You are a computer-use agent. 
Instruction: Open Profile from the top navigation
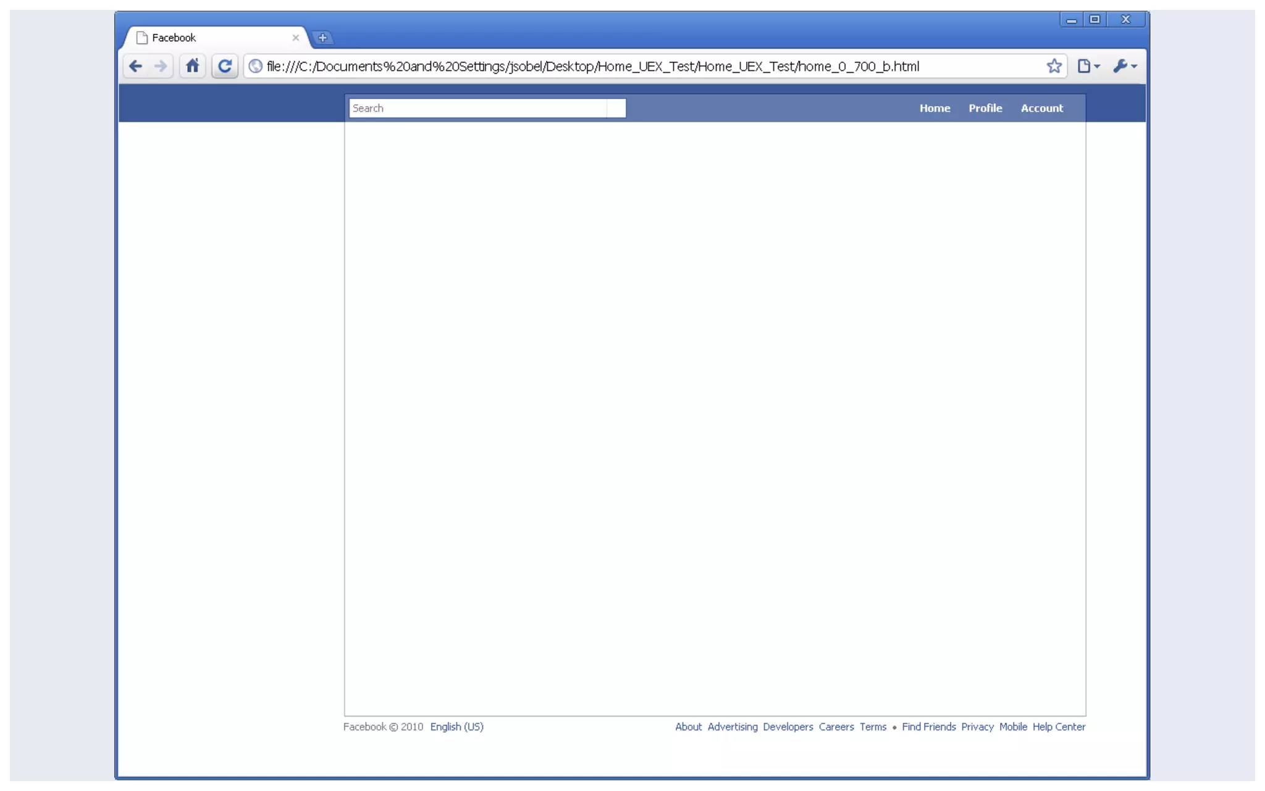pos(985,108)
